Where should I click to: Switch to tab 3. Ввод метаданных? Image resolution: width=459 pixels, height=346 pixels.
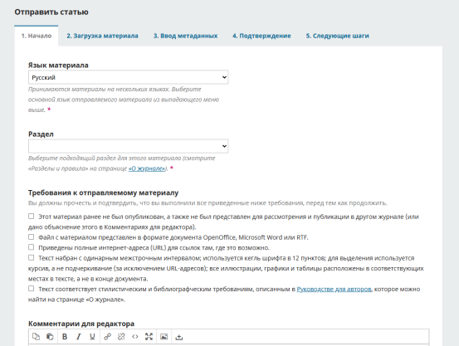tap(186, 36)
